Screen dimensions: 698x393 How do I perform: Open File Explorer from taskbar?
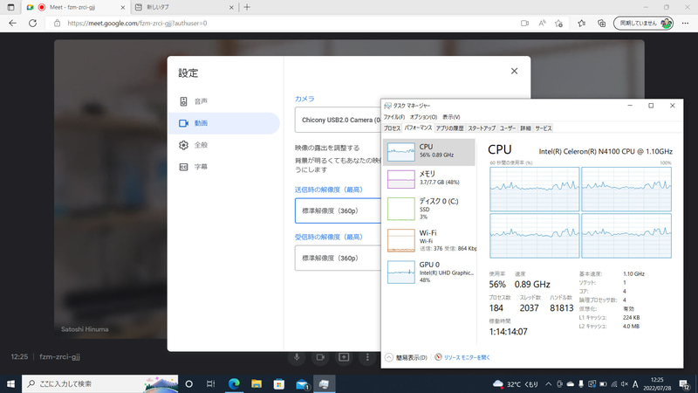pyautogui.click(x=257, y=383)
